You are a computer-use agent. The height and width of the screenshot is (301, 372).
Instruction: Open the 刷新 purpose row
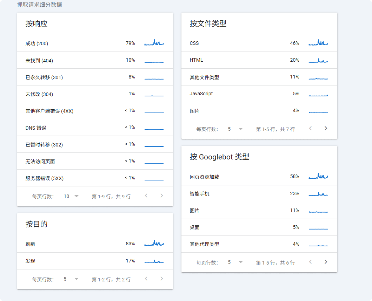95,244
